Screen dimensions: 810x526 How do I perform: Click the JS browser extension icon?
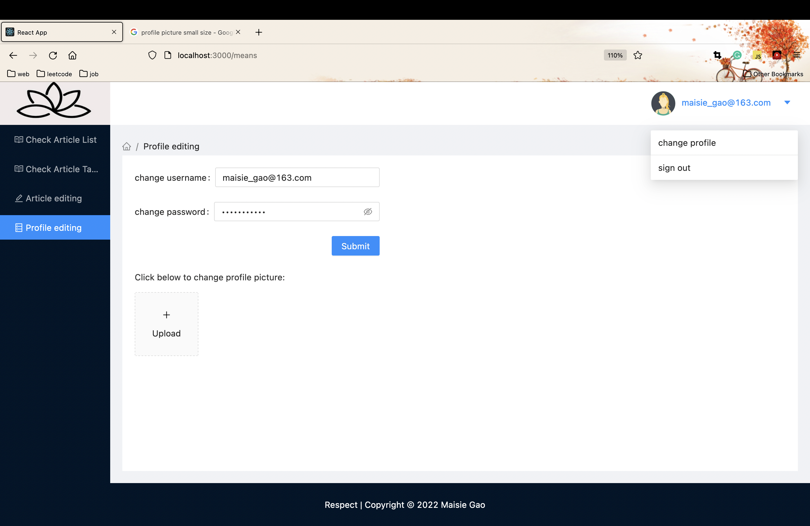pyautogui.click(x=757, y=55)
